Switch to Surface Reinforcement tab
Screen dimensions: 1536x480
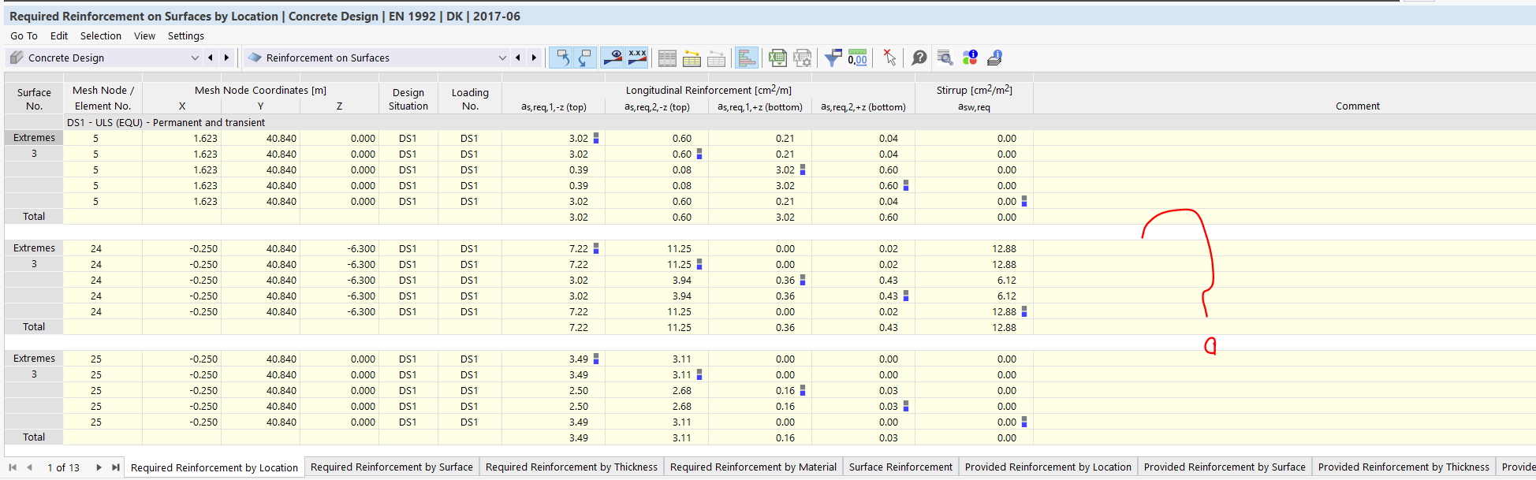(900, 467)
